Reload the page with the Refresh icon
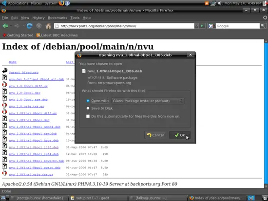The height and width of the screenshot is (201, 268). click(x=30, y=26)
